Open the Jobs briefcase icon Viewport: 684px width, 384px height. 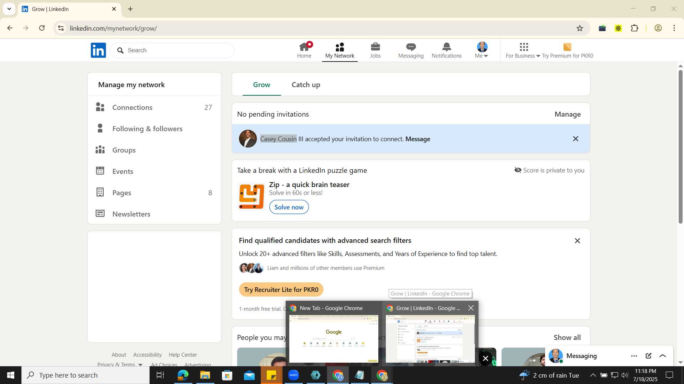tap(375, 50)
